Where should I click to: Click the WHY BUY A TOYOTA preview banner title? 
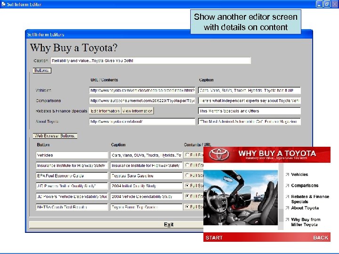(x=277, y=153)
